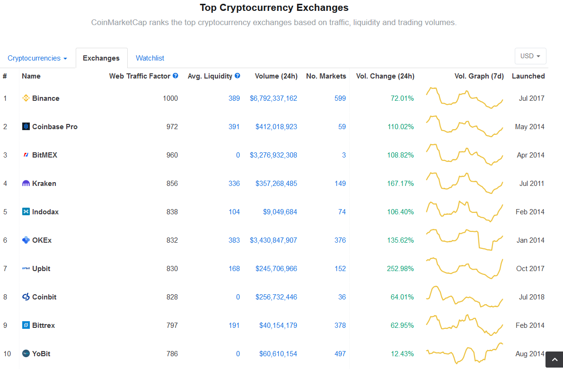Open the Kraken exchange page
Image resolution: width=563 pixels, height=369 pixels.
click(x=44, y=184)
